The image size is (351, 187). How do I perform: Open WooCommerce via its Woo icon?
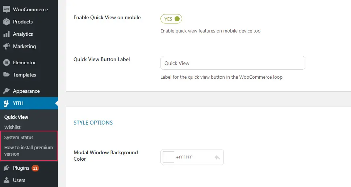(7, 9)
